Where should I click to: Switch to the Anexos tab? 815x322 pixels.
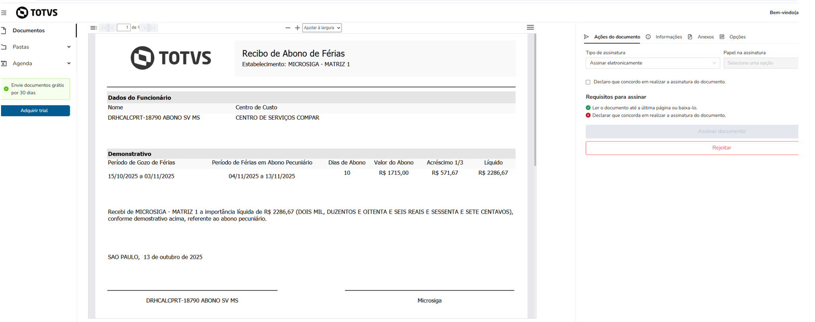point(705,37)
